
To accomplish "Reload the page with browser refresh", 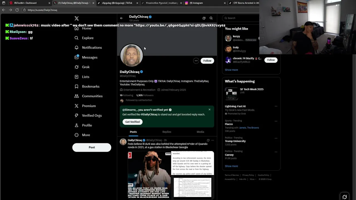I will pos(17,10).
